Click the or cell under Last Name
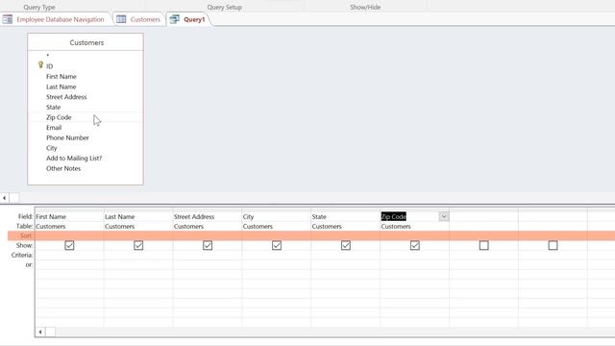 138,265
